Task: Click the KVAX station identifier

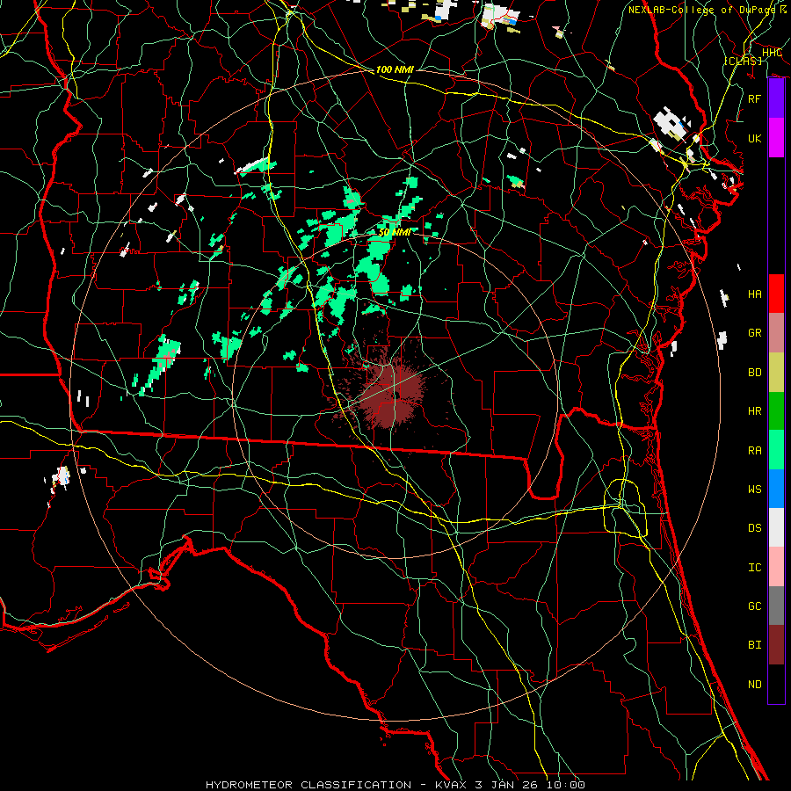Action: (451, 785)
